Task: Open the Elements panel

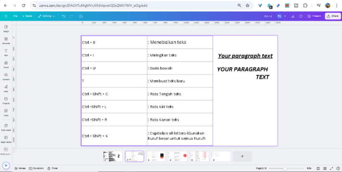Action: tap(6, 40)
